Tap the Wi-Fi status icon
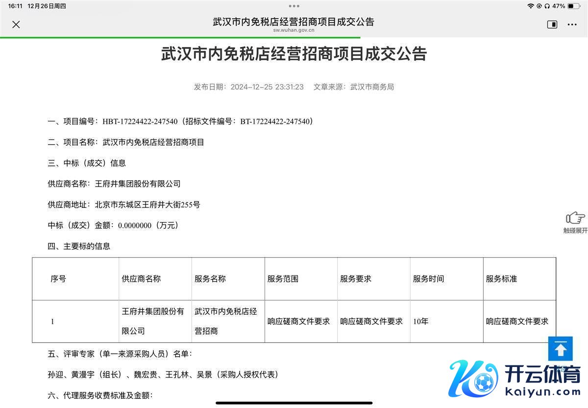Viewport: 588px width, 408px height. pyautogui.click(x=530, y=6)
